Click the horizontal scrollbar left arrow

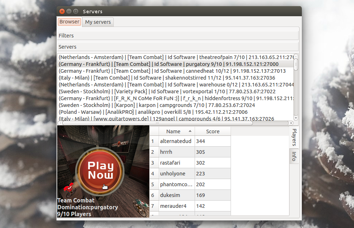tap(60, 123)
